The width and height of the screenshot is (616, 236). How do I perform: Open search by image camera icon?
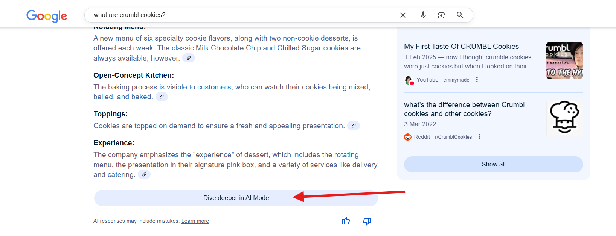441,15
